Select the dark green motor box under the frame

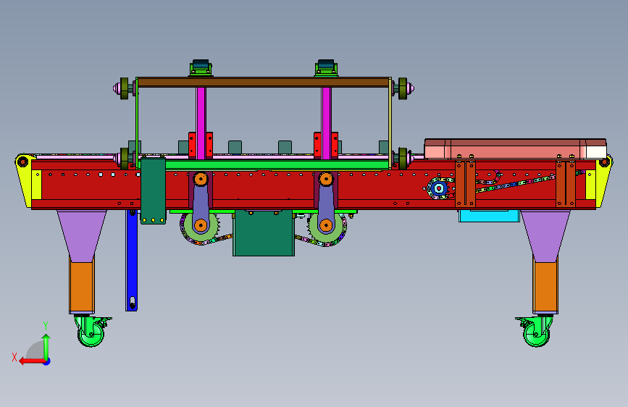pos(264,233)
